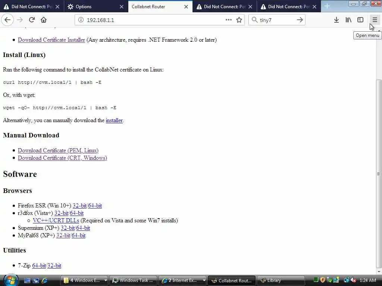This screenshot has height=286, width=382.
Task: Open the VC++/UCRT DLLs link
Action: point(56,220)
